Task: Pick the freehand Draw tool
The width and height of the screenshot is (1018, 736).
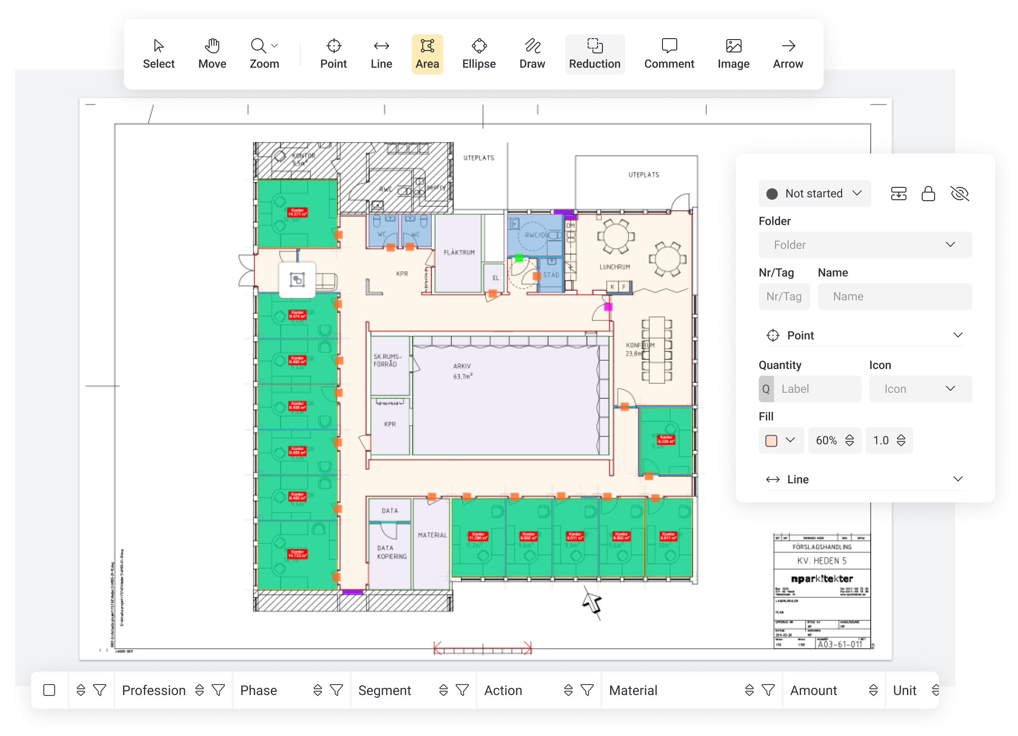Action: coord(532,54)
